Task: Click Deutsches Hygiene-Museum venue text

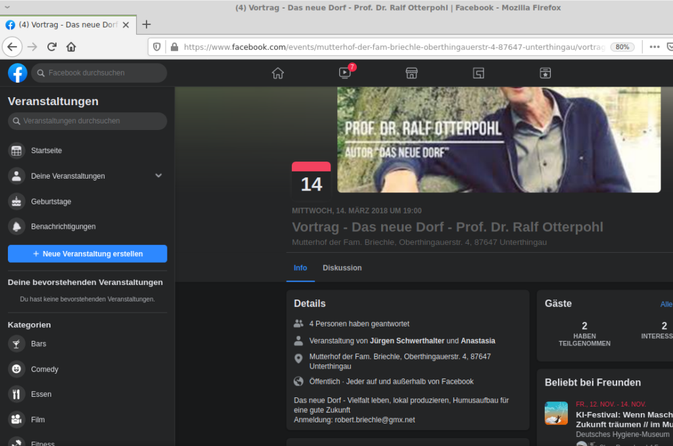Action: pyautogui.click(x=622, y=434)
